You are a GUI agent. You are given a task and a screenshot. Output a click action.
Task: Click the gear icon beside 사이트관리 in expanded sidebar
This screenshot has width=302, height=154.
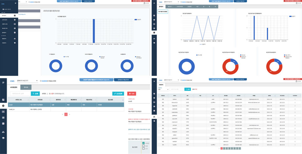pos(15,20)
